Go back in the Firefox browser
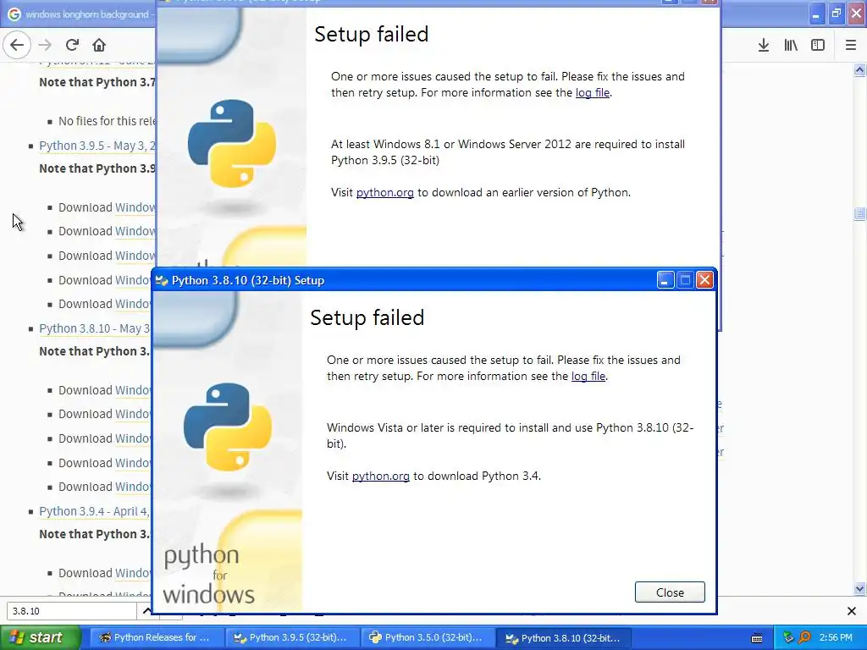Screen dimensions: 867x650 point(17,45)
